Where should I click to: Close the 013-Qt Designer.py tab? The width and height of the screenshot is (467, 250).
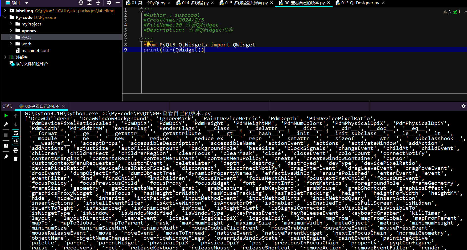[x=383, y=3]
